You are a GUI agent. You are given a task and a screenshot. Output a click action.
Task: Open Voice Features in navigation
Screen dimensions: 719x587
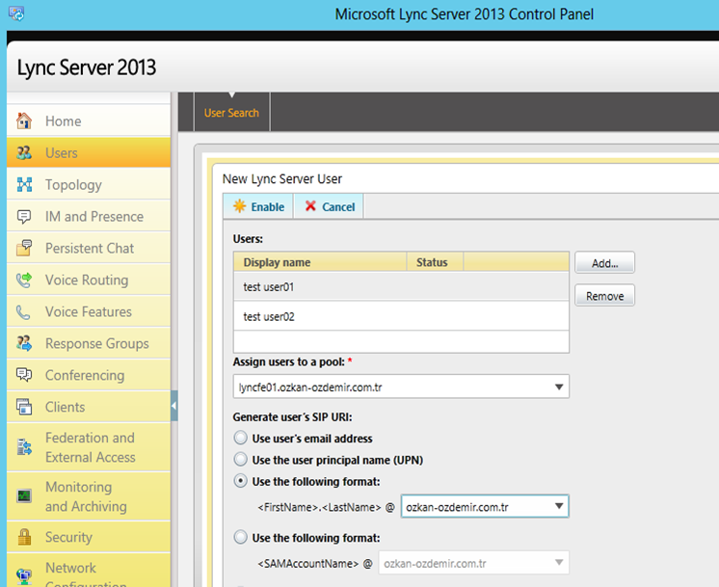89,311
